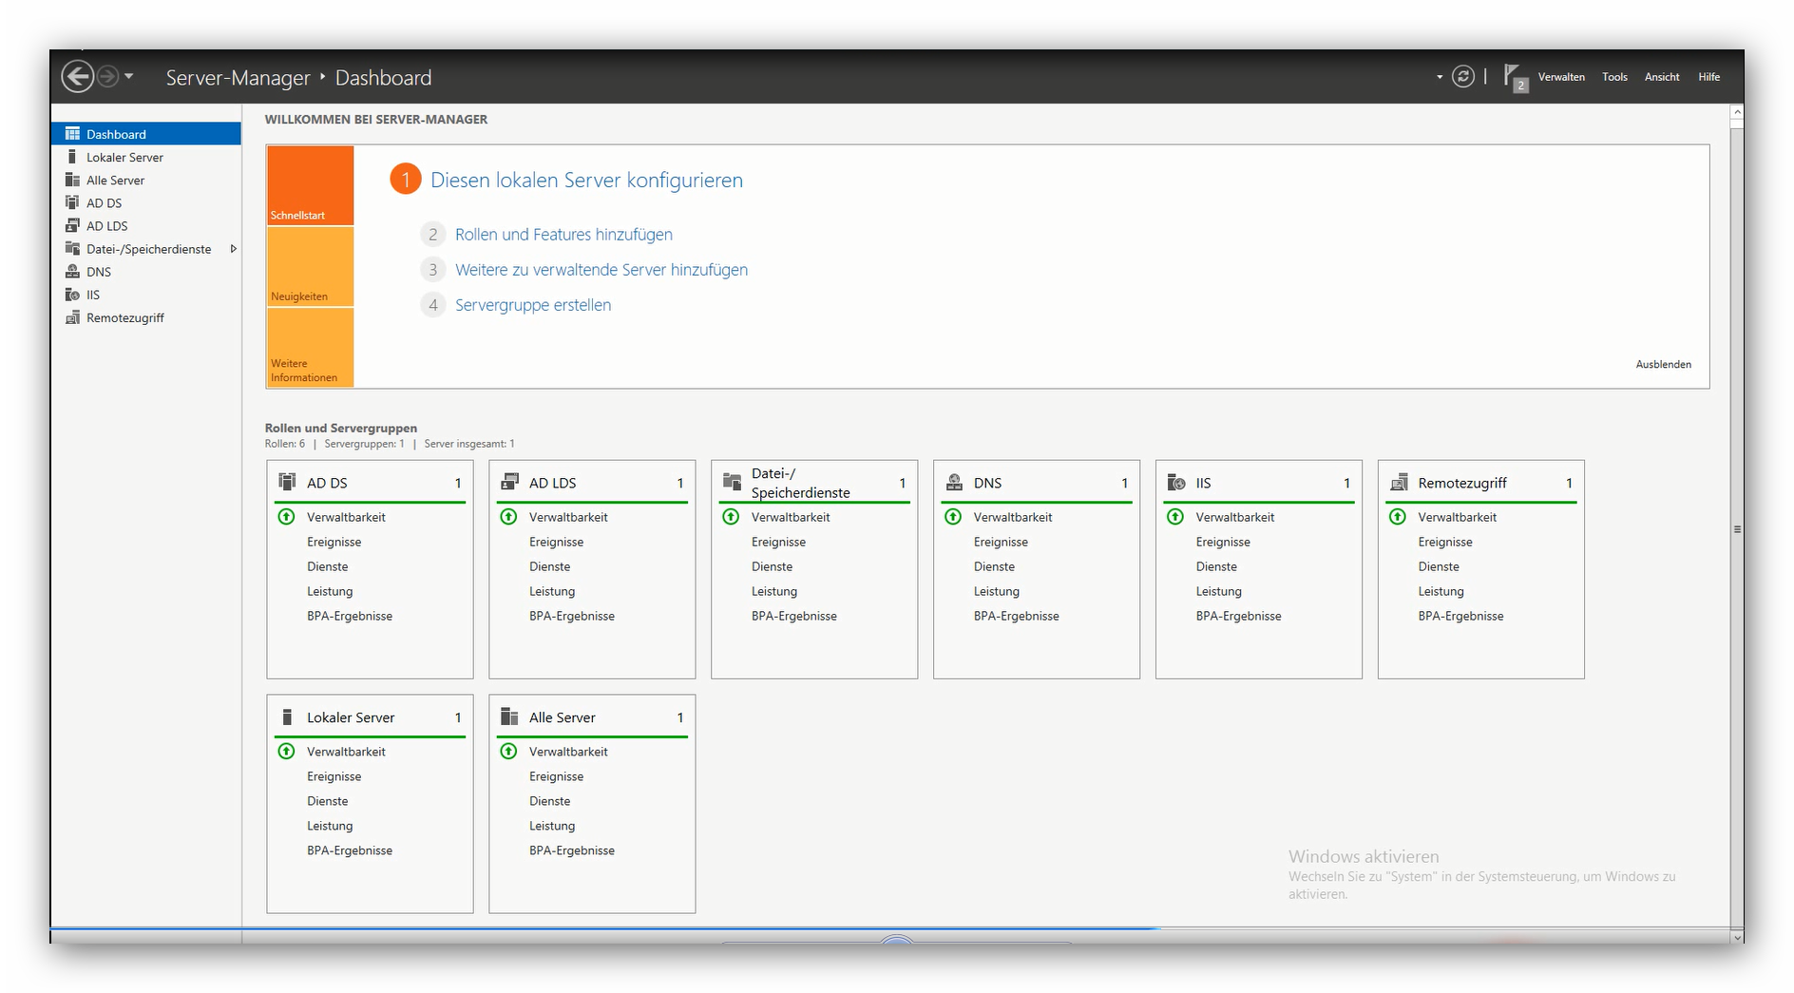Click the refresh dashboard icon
Screen dimensions: 1794x993
(x=1463, y=77)
